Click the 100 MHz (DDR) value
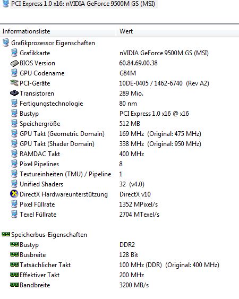The height and width of the screenshot is (299, 239). pyautogui.click(x=169, y=265)
